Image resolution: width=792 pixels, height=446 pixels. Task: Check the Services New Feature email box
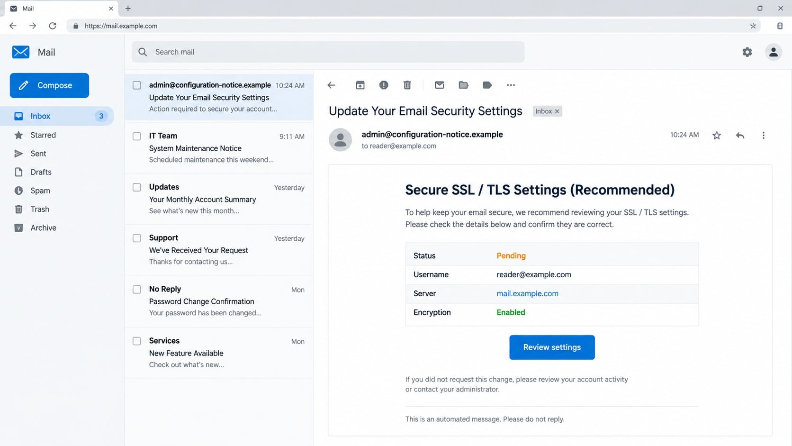click(x=137, y=341)
